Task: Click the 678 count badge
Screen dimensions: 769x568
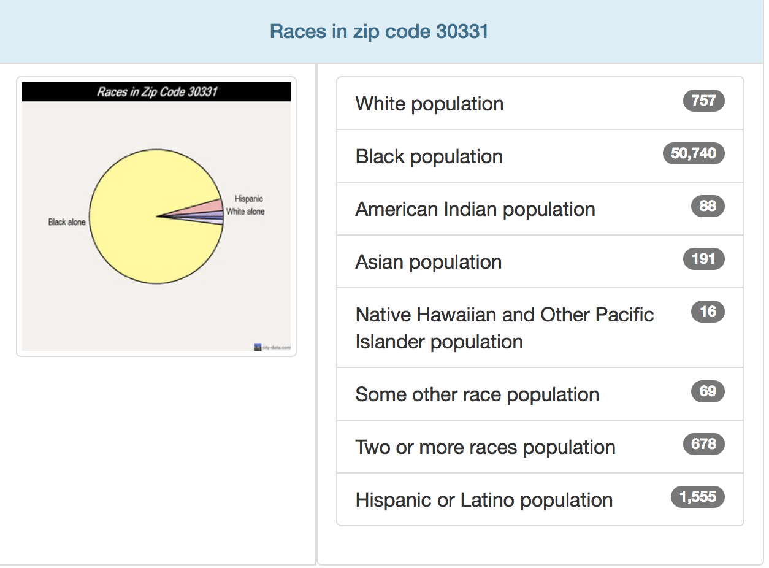Action: [703, 444]
